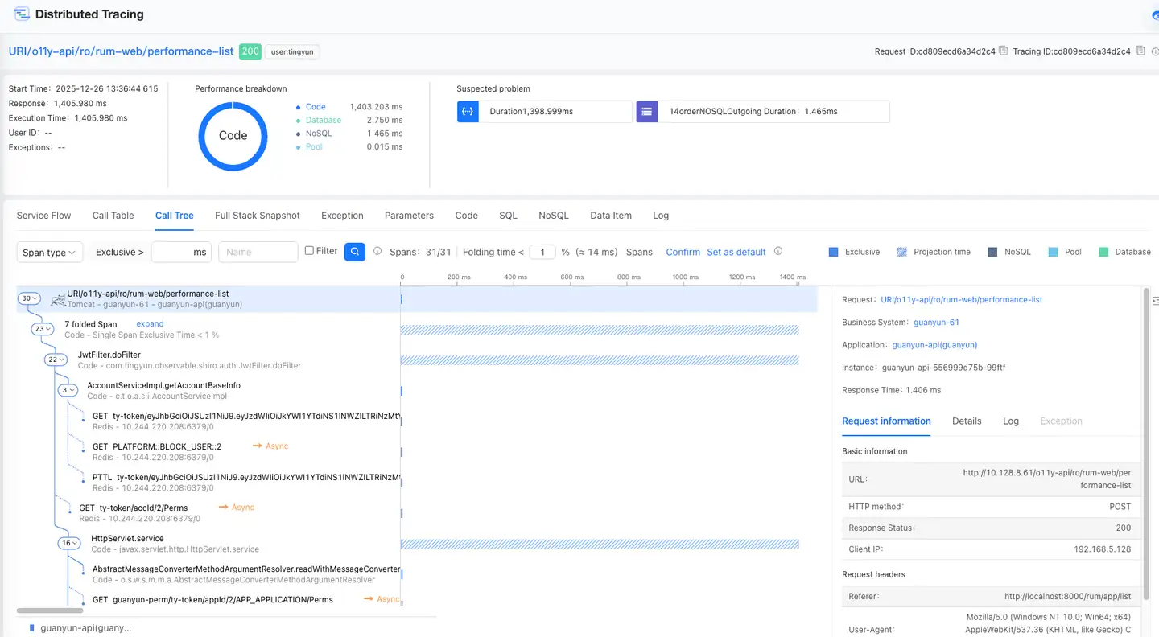Viewport: 1159px width, 637px height.
Task: Switch to the Full Stack Snapshot tab
Action: point(257,216)
